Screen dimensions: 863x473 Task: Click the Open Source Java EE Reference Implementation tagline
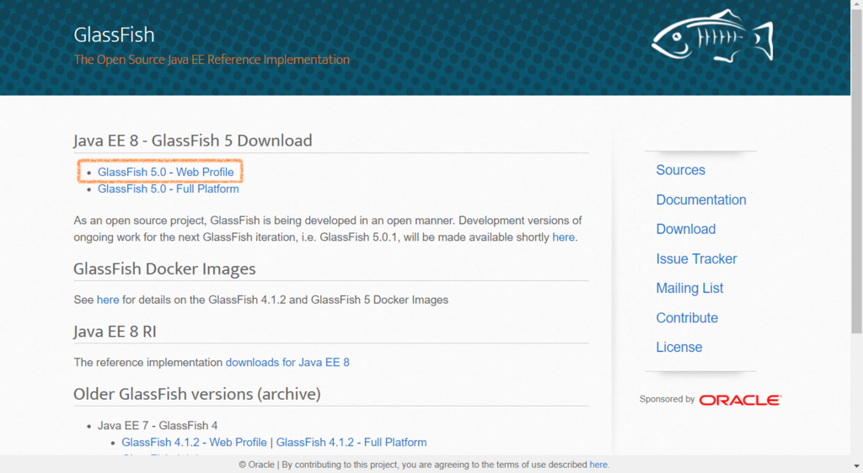point(212,59)
